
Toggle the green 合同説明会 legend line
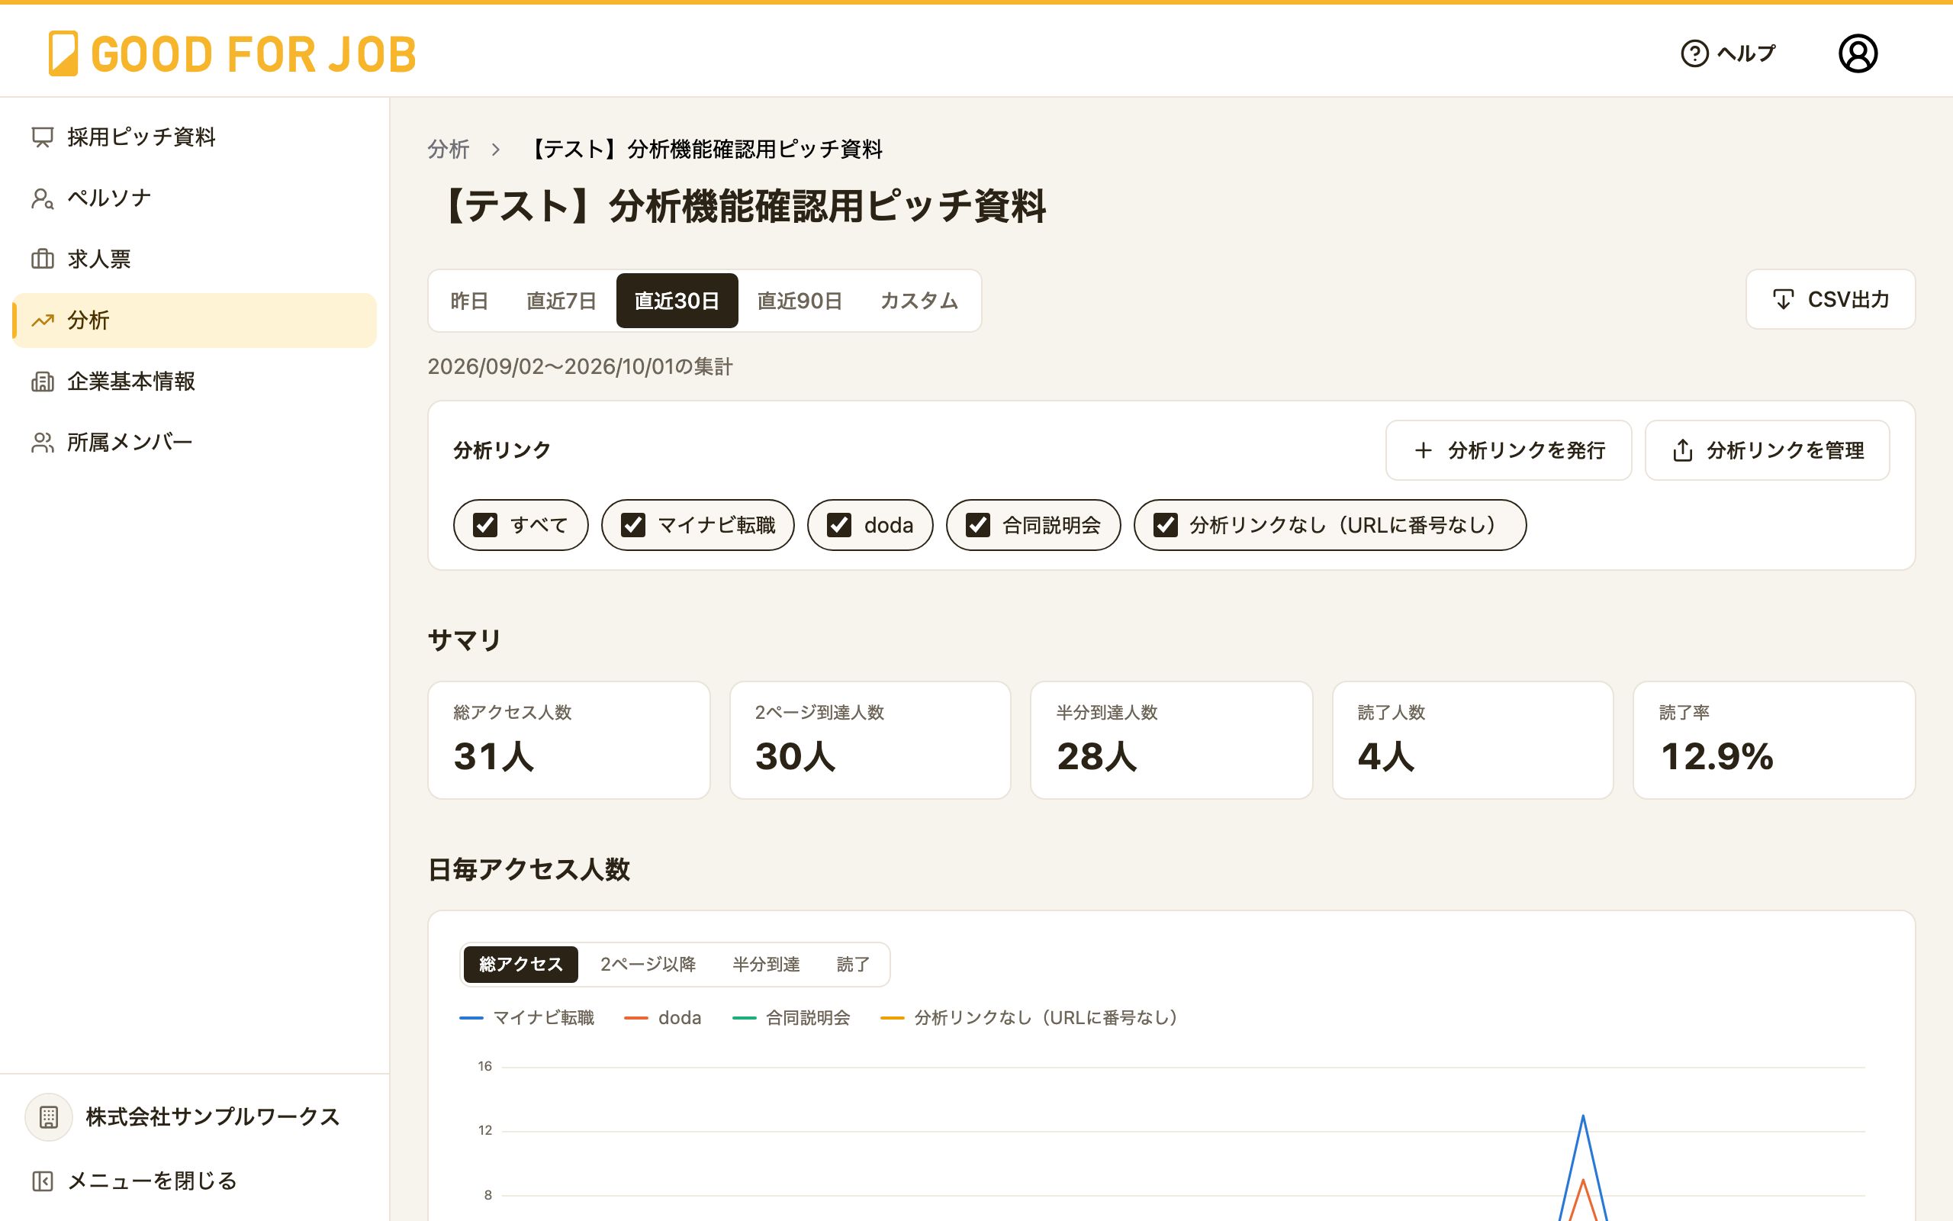pyautogui.click(x=744, y=1018)
